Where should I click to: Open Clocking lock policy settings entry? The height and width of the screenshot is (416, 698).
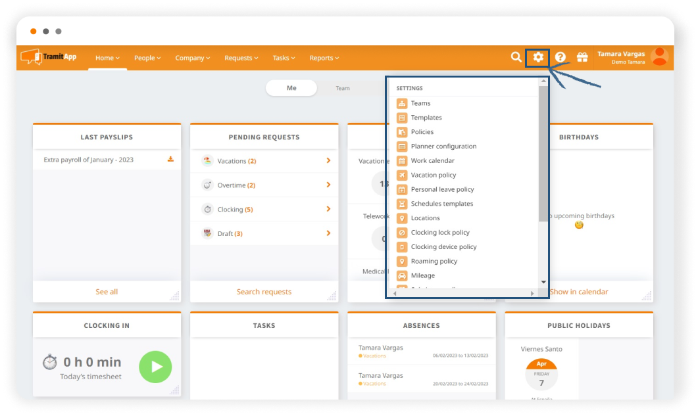coord(439,233)
